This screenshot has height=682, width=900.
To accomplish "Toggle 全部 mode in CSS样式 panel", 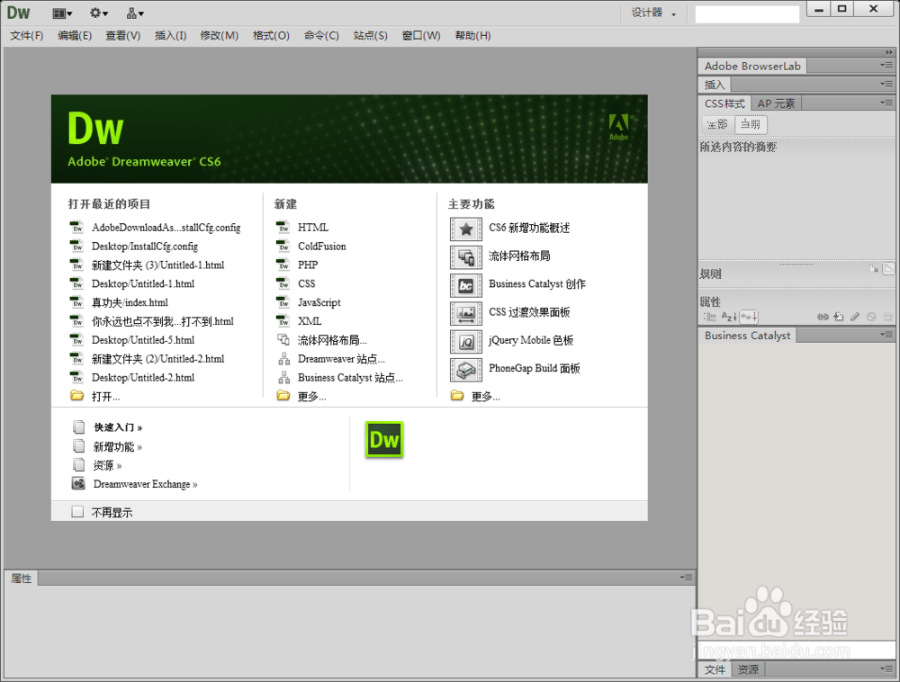I will (715, 124).
